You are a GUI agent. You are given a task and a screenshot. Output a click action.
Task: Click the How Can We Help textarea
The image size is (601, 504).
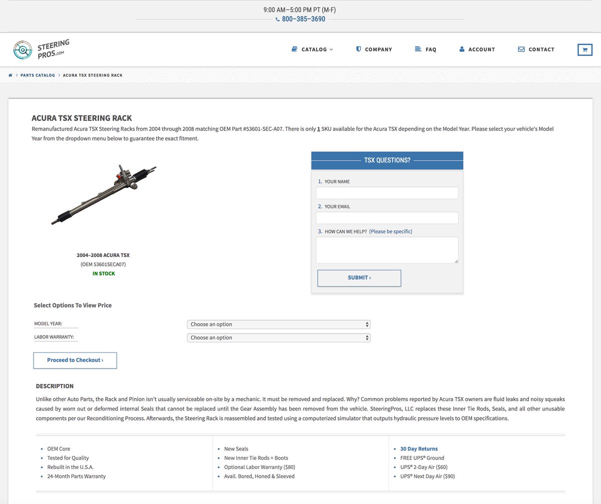(387, 250)
